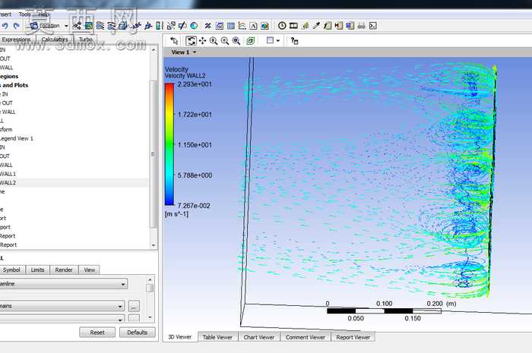
Task: Insert a Figure from toolbar
Action: [x=265, y=26]
